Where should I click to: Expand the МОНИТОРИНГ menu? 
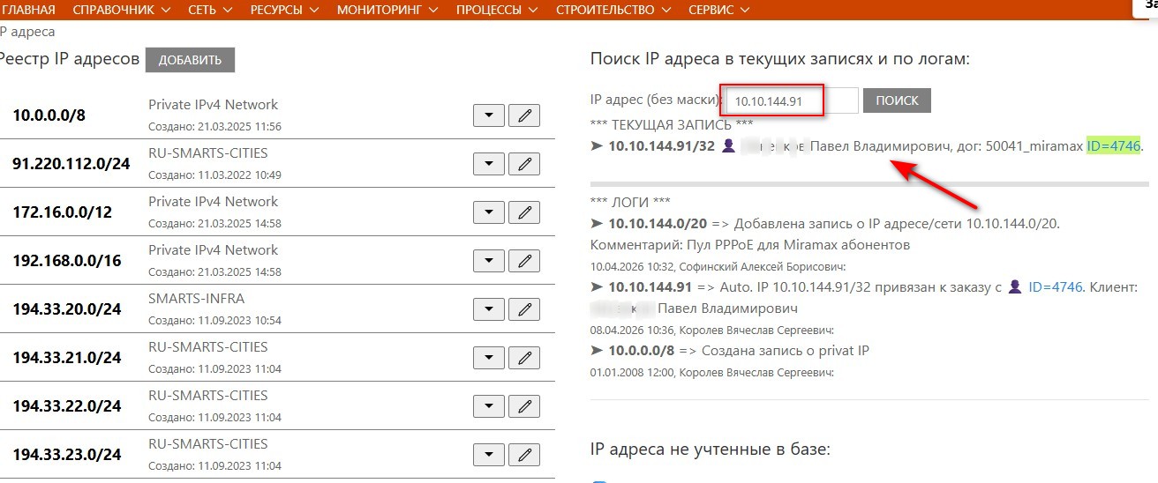pyautogui.click(x=388, y=10)
